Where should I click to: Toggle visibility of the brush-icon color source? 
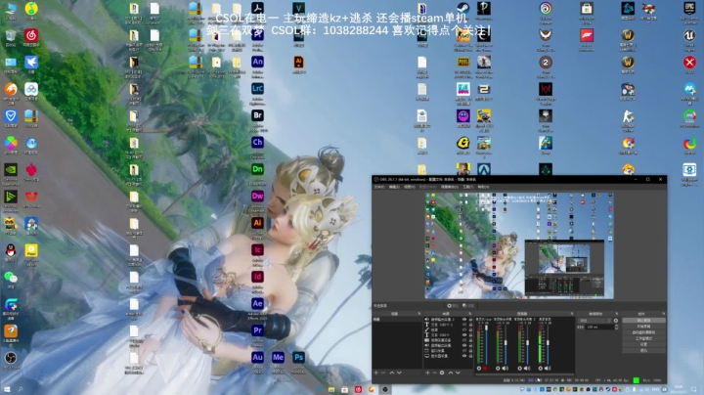point(464,329)
